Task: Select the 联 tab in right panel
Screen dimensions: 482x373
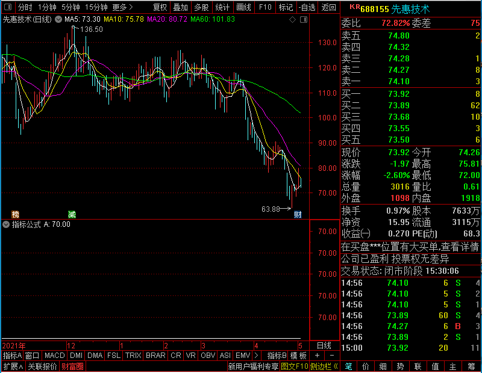Action: click(x=418, y=366)
